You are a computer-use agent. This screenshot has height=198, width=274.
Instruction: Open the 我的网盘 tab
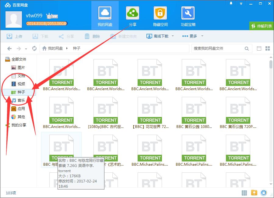pyautogui.click(x=105, y=16)
